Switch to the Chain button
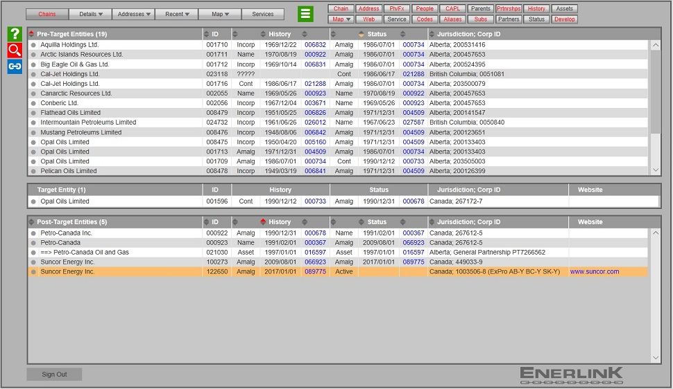The image size is (673, 389). pyautogui.click(x=341, y=8)
